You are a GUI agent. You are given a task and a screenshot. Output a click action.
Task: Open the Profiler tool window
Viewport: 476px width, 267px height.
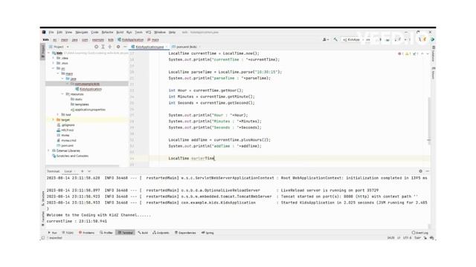(106, 233)
